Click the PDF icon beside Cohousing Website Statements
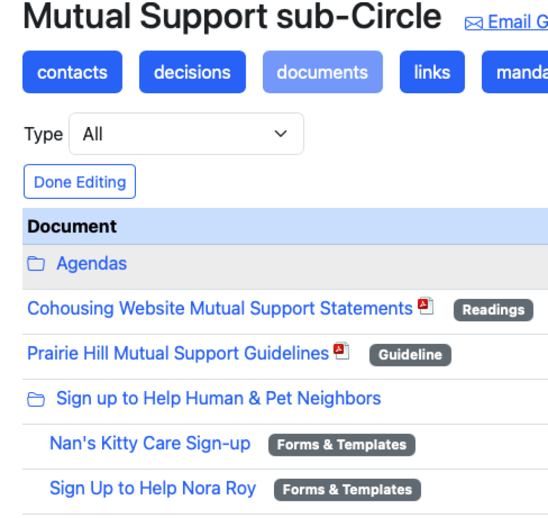This screenshot has height=518, width=548. pos(425,306)
